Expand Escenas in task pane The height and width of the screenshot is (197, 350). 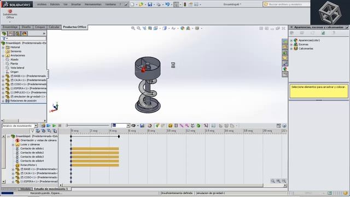[x=291, y=44]
